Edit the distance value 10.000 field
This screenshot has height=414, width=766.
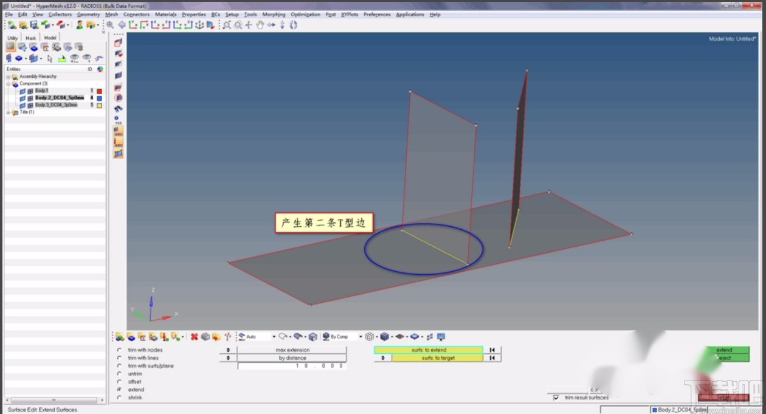[x=292, y=366]
